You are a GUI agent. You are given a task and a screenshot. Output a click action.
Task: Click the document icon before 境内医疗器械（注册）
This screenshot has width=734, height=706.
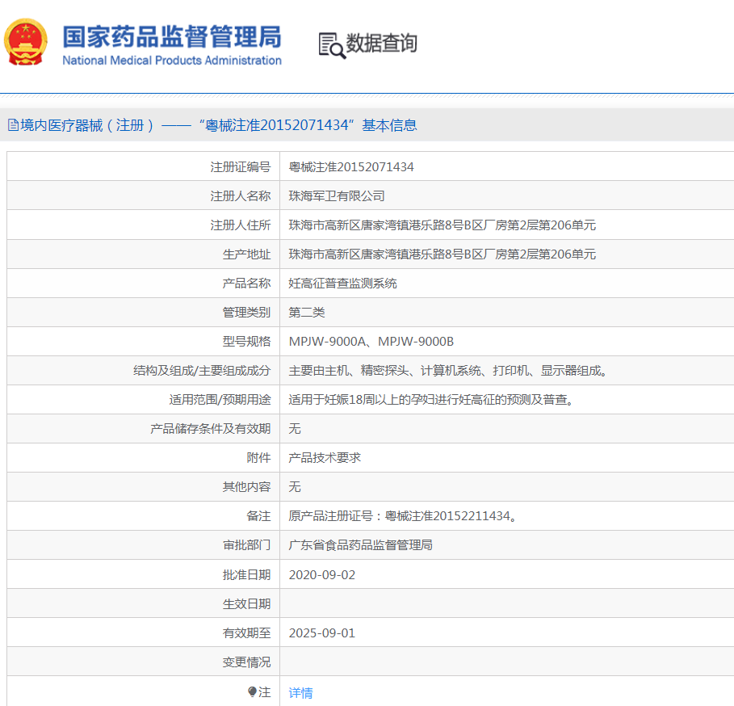click(x=12, y=125)
